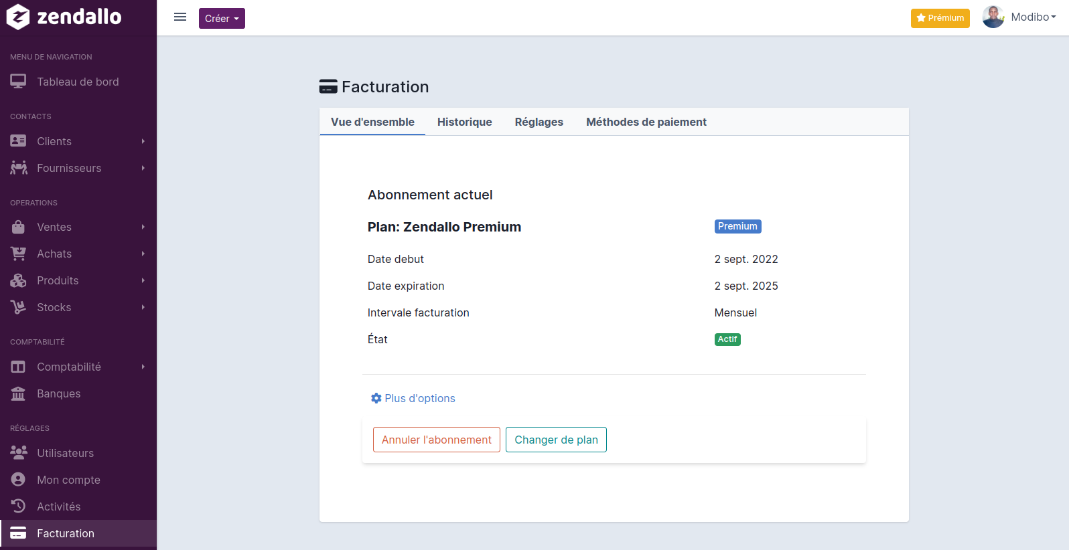This screenshot has height=550, width=1069.
Task: Click the Zendallo logo icon
Action: pyautogui.click(x=18, y=17)
